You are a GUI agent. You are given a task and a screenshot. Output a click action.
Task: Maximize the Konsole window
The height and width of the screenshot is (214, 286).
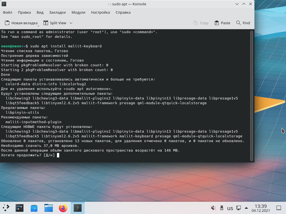(x=244, y=4)
